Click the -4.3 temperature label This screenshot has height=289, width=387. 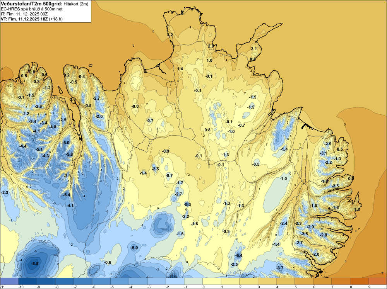point(45,156)
